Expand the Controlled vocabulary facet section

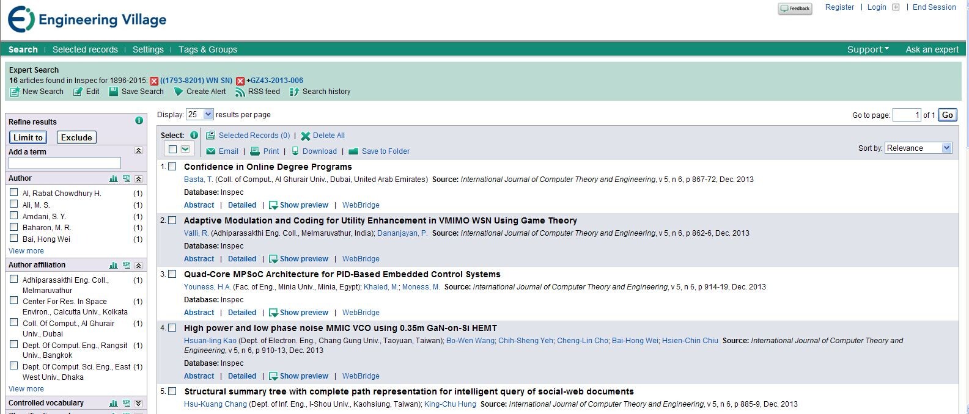pos(139,404)
